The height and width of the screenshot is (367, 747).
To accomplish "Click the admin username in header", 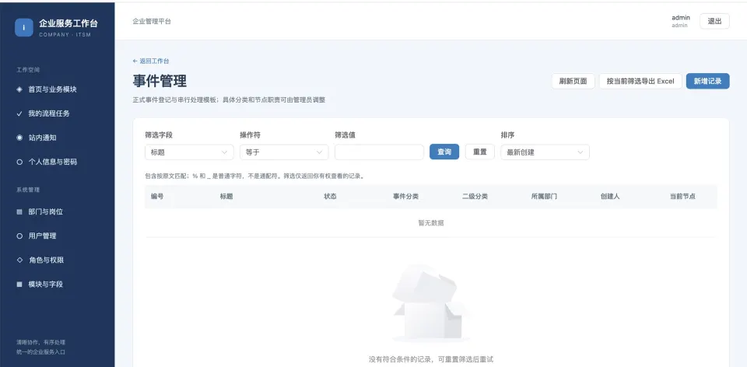I will (x=680, y=18).
